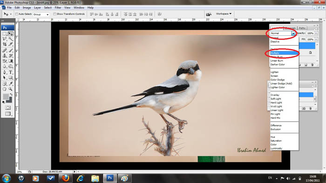The width and height of the screenshot is (326, 183).
Task: Pick the Zoom tool magnifier
Action: tap(10, 89)
